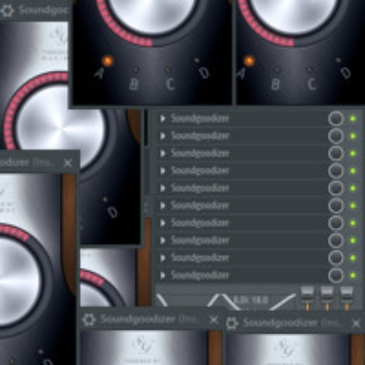Click the mix level knob of slot 7
The height and width of the screenshot is (365, 365).
[336, 223]
